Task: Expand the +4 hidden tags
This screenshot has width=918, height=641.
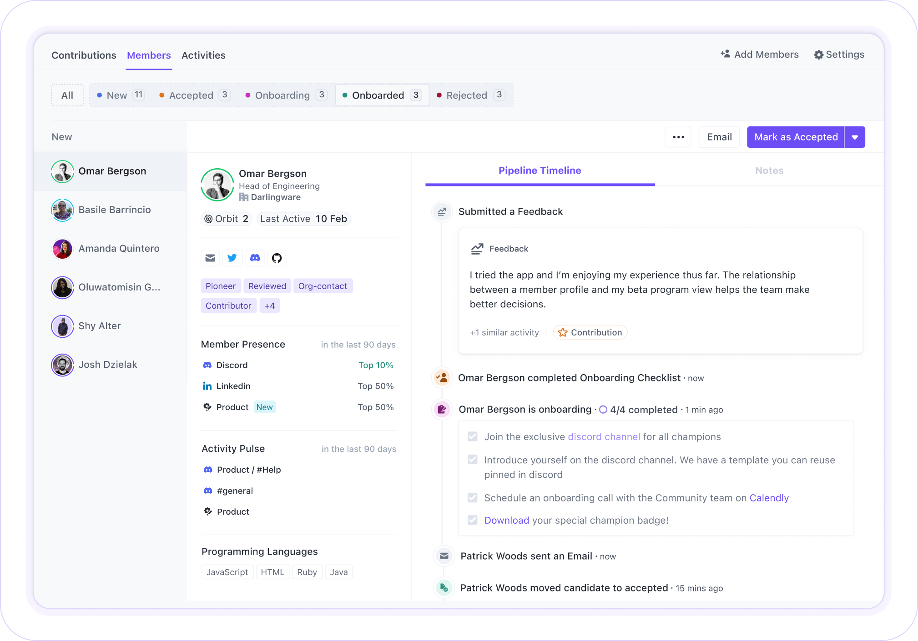Action: coord(269,306)
